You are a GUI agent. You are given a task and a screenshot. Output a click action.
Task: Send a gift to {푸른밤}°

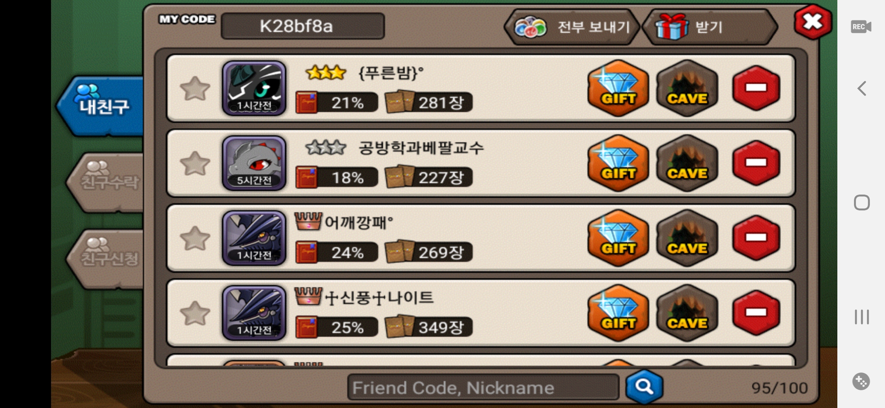pos(618,88)
